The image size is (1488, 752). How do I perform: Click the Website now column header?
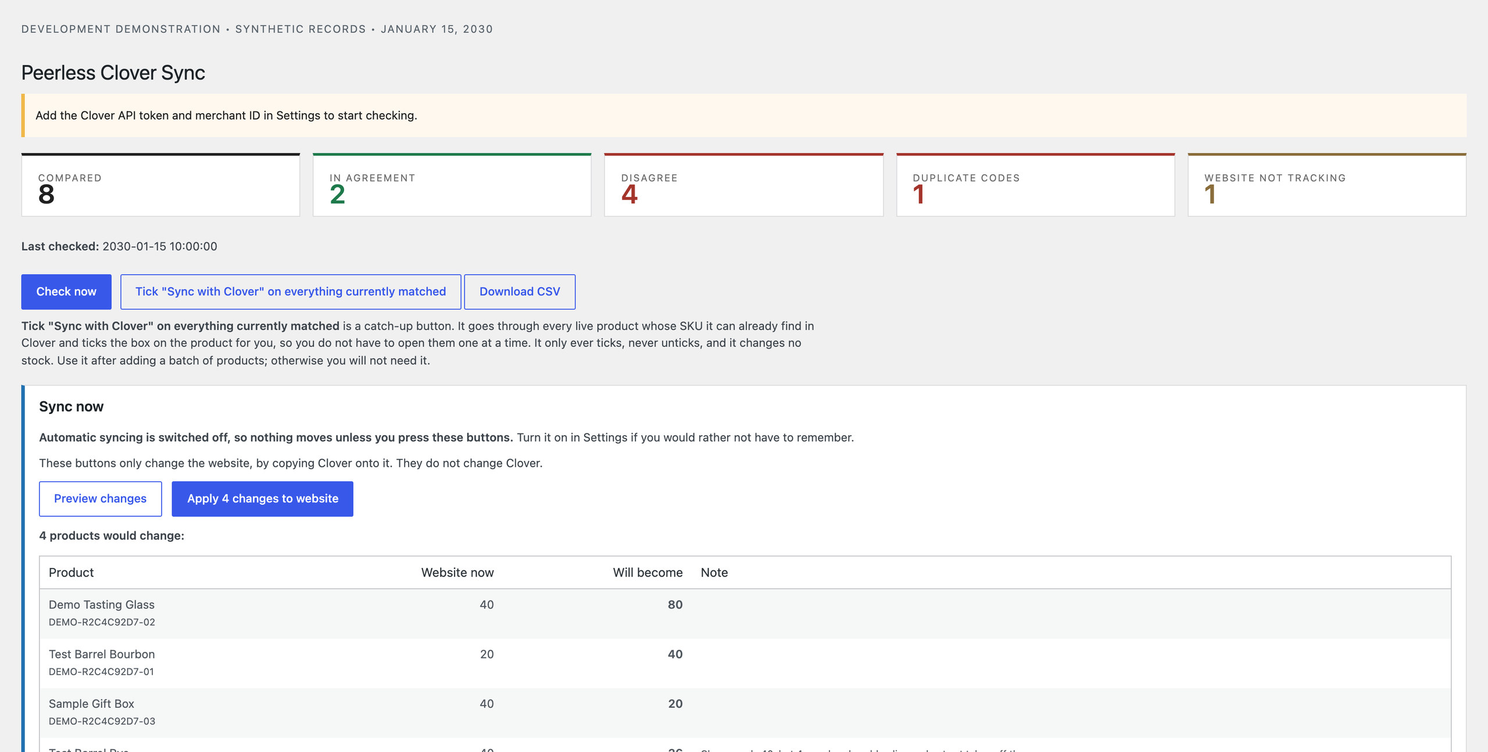pos(457,573)
